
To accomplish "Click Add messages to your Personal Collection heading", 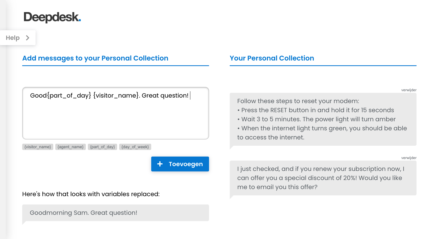I will (x=95, y=58).
